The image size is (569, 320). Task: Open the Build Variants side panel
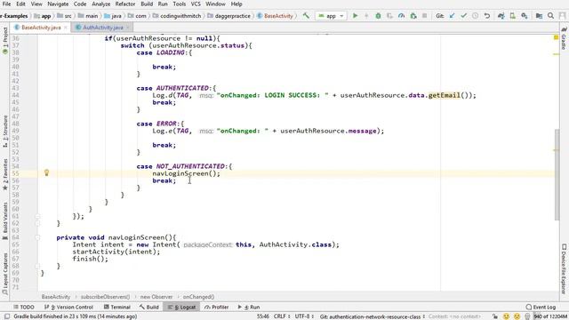coord(5,220)
